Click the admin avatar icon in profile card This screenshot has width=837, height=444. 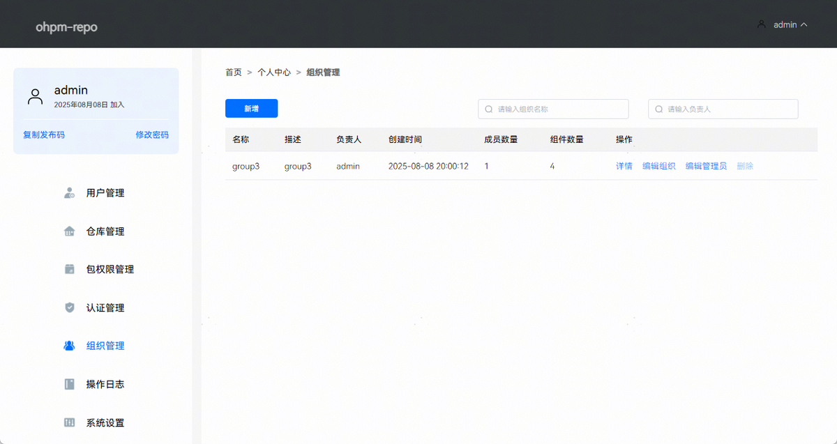(35, 96)
